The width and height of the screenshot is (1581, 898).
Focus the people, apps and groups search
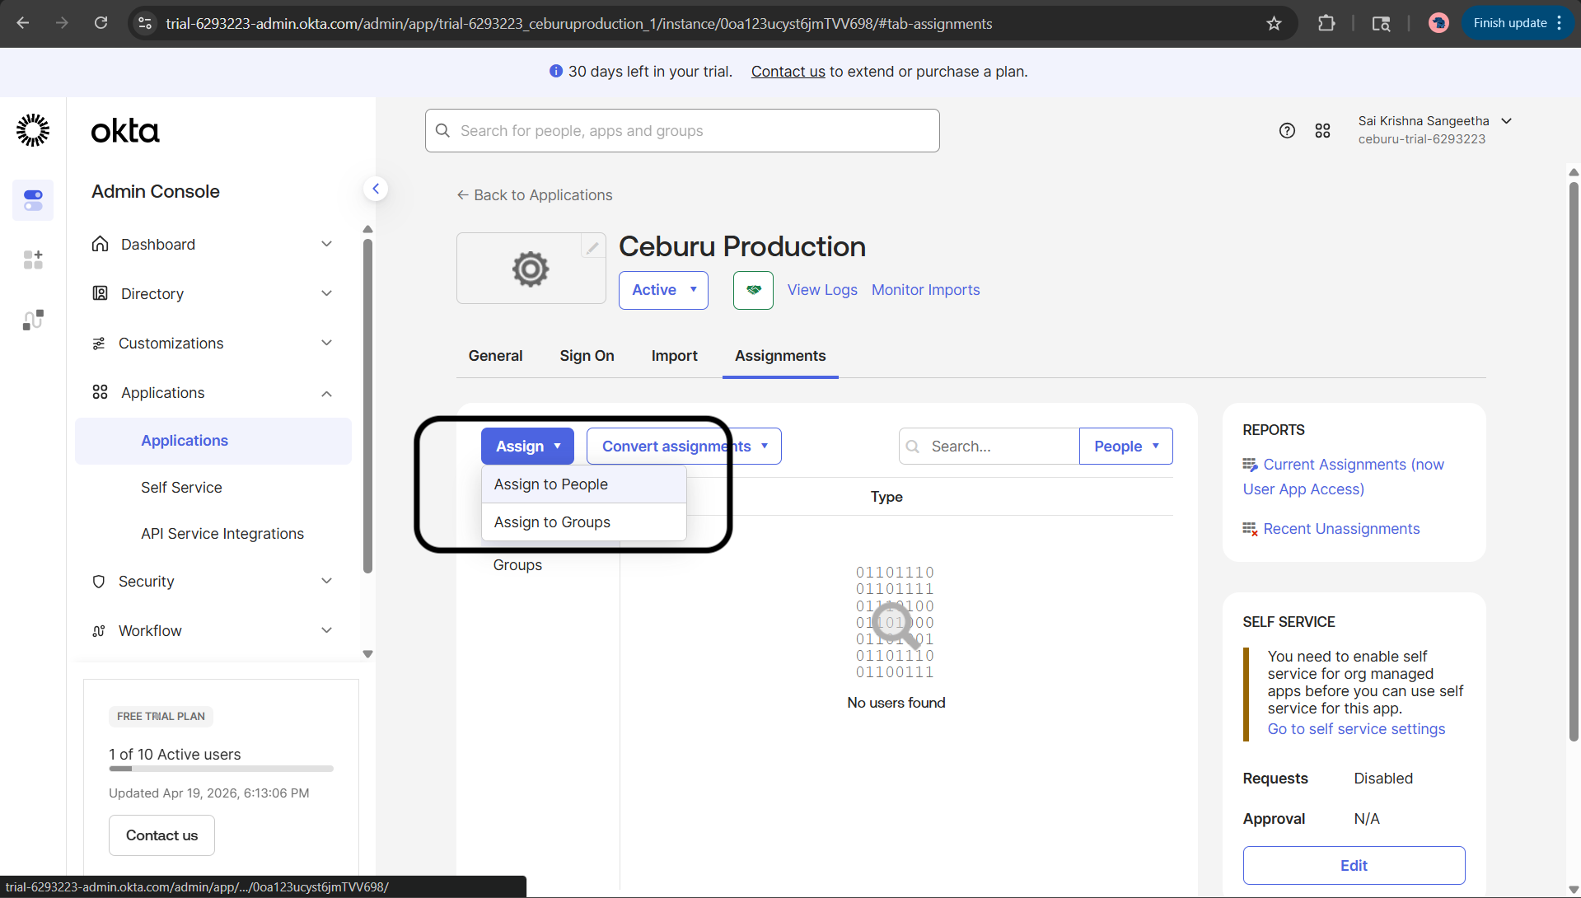(682, 130)
